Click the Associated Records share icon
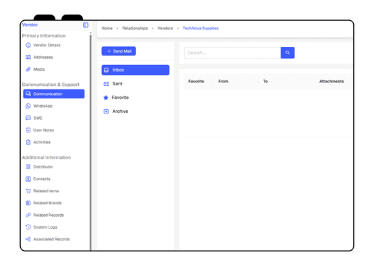 tap(28, 239)
